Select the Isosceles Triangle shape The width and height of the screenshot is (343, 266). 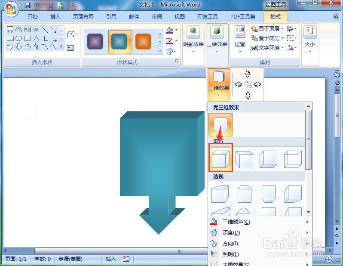36,38
